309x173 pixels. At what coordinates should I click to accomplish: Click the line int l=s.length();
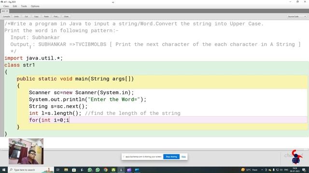[x=55, y=113]
